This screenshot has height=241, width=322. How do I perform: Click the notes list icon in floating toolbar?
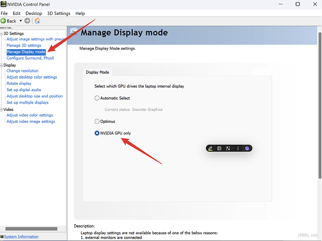coord(219,148)
